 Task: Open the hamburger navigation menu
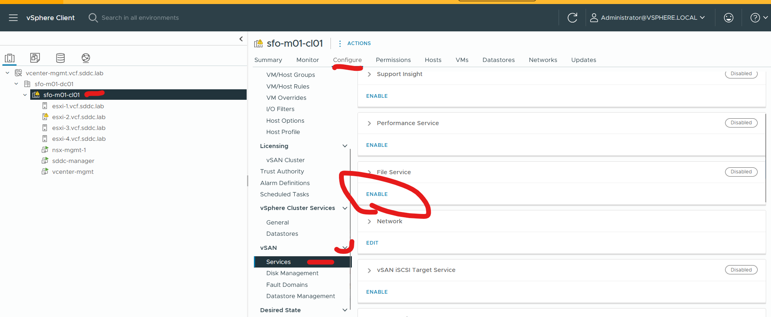pyautogui.click(x=13, y=18)
